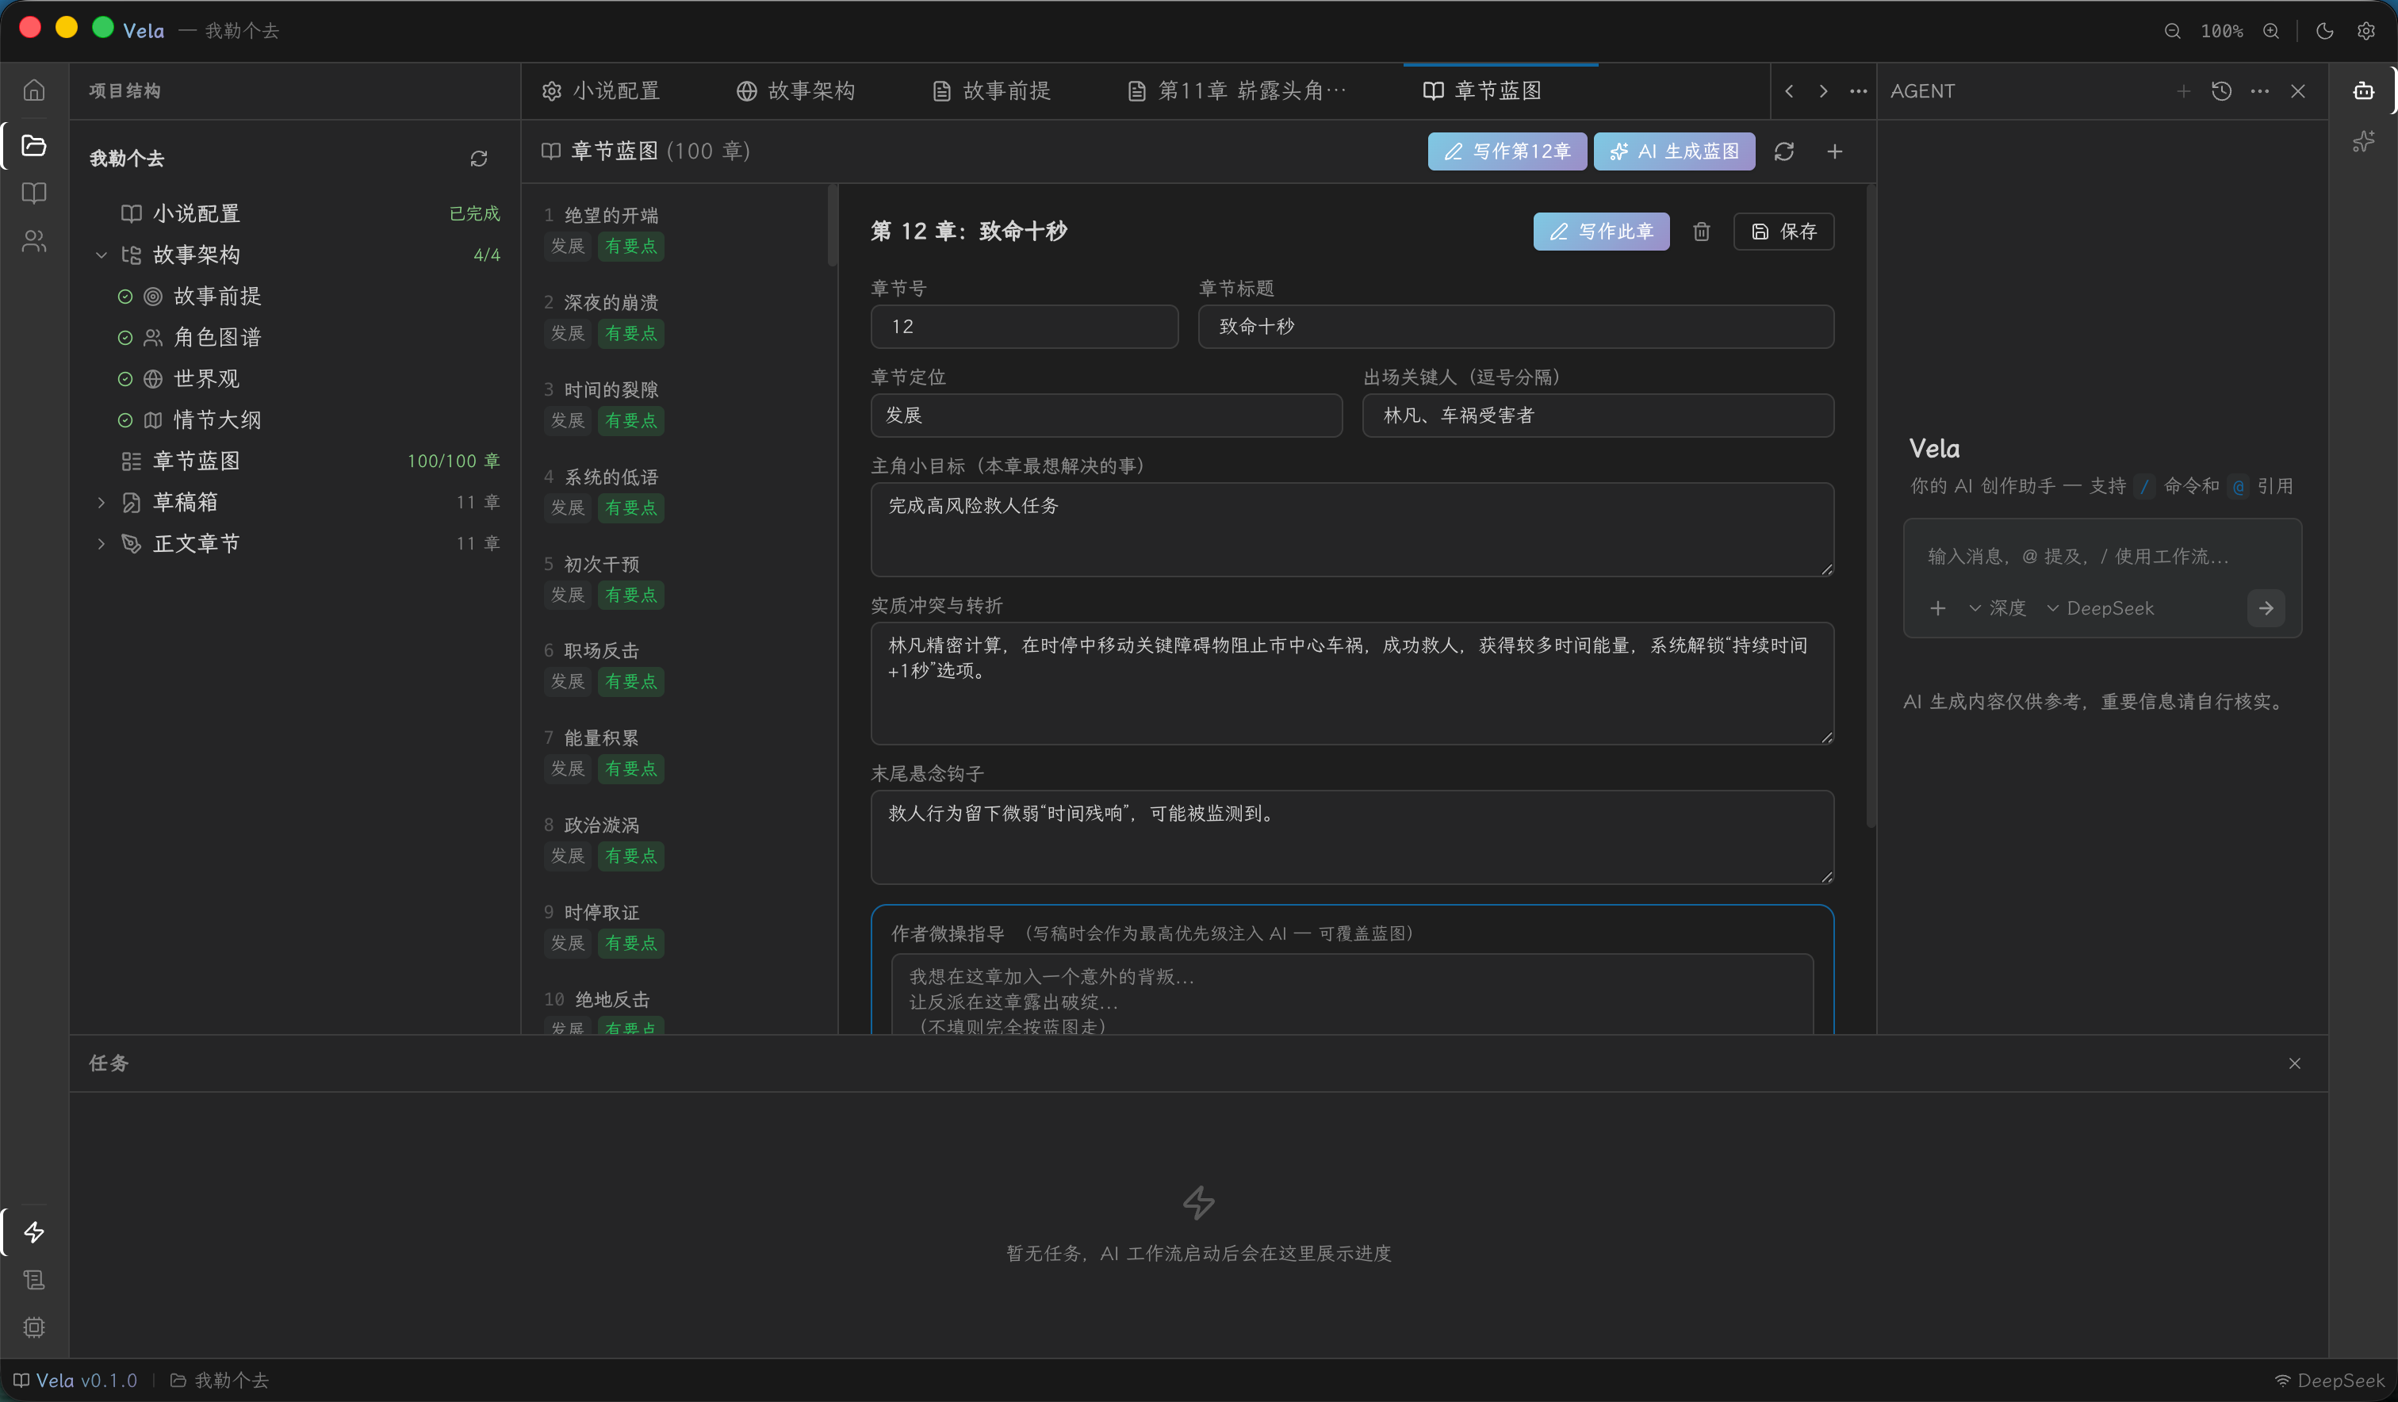Screen dimensions: 2398x1402
Task: Open the Home panel in the left sidebar
Action: tap(34, 90)
